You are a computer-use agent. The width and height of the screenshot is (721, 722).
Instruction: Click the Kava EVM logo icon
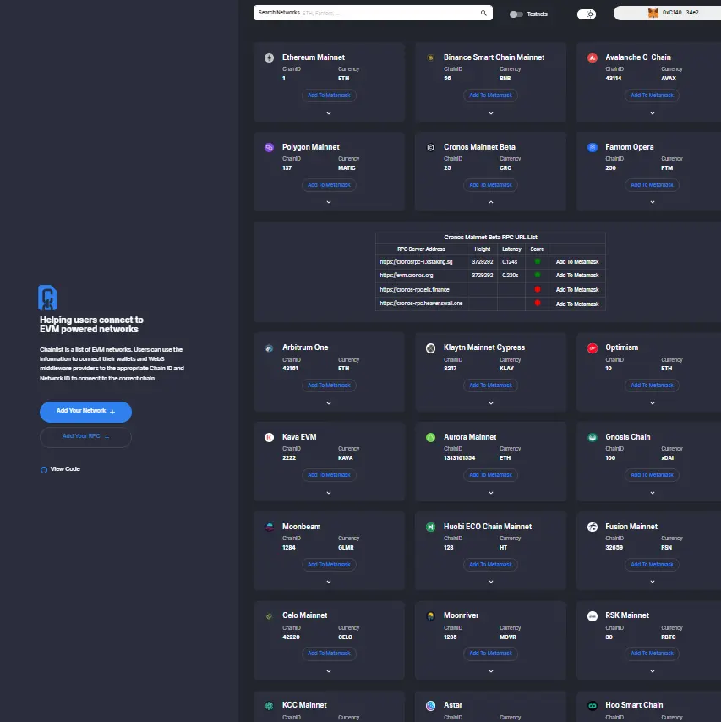pos(270,437)
